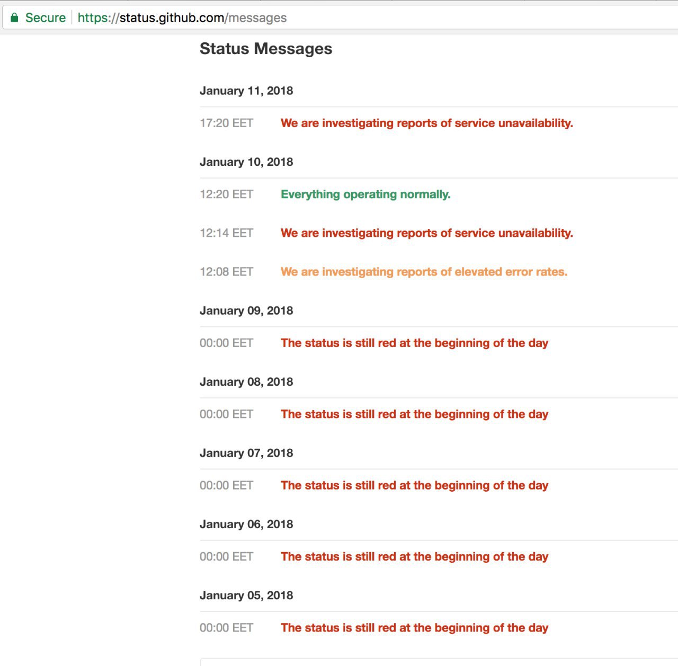Click the 12:14 EET service unavailability message

pyautogui.click(x=426, y=233)
